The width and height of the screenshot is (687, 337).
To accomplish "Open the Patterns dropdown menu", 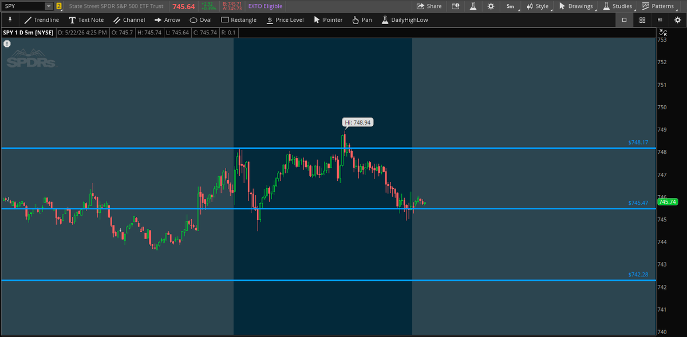I will (x=658, y=6).
